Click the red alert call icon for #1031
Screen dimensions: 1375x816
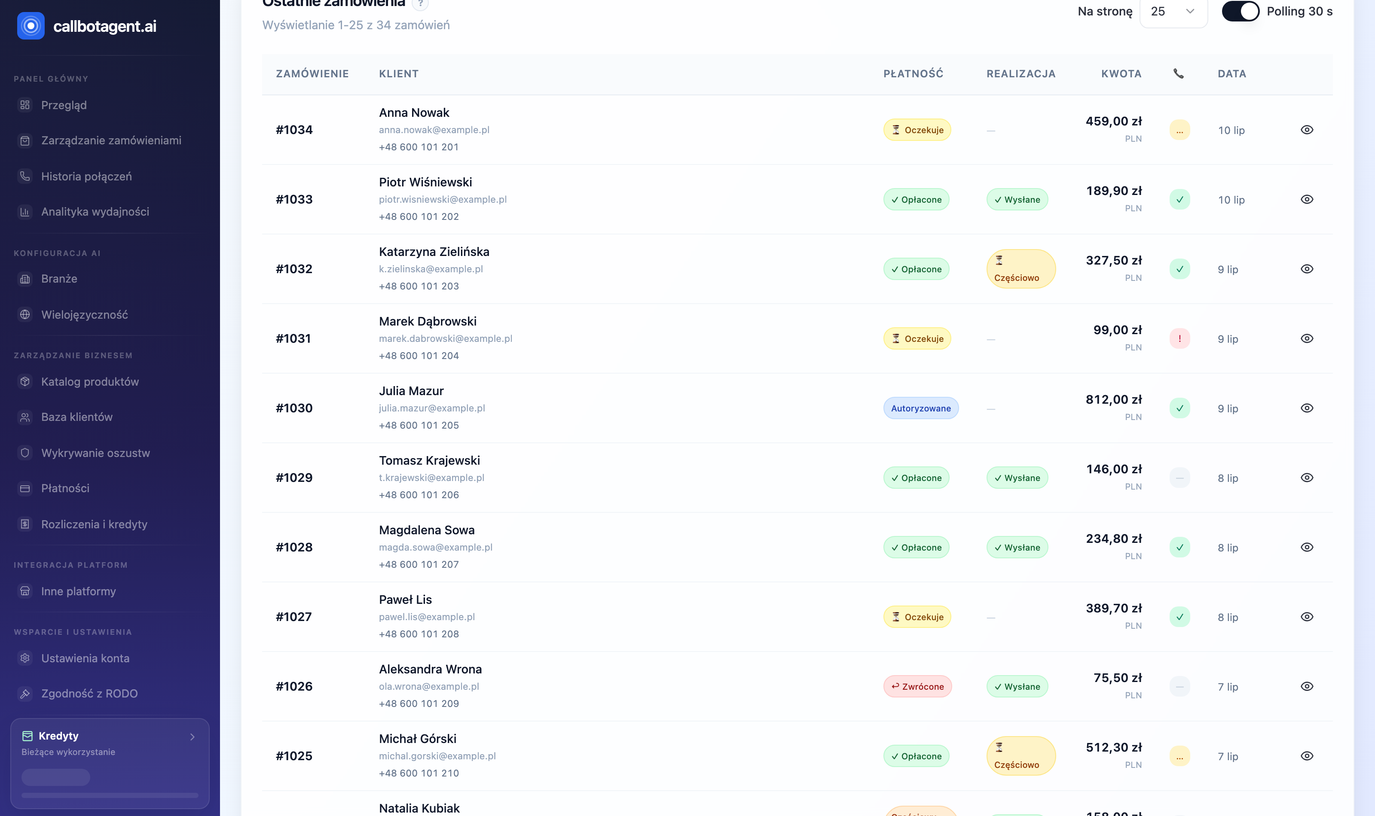point(1179,339)
